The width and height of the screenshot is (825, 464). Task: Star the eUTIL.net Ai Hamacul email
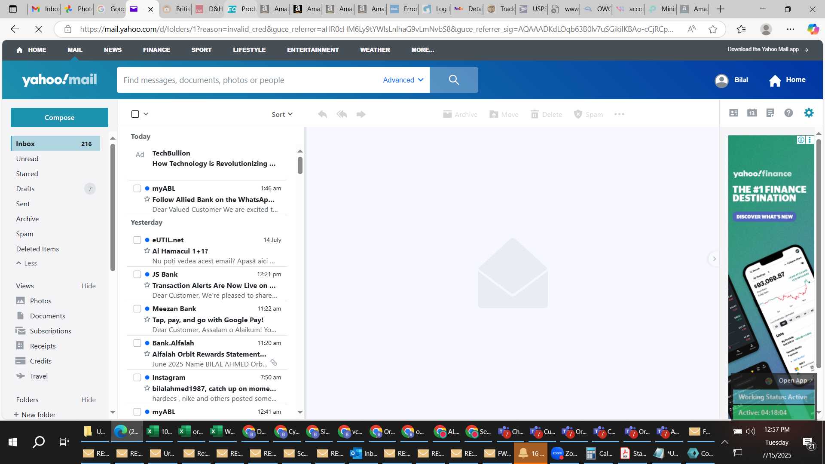(147, 251)
